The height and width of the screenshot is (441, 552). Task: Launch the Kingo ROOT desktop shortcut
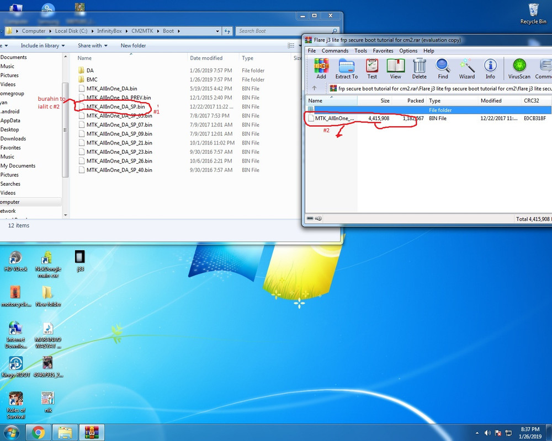[15, 367]
